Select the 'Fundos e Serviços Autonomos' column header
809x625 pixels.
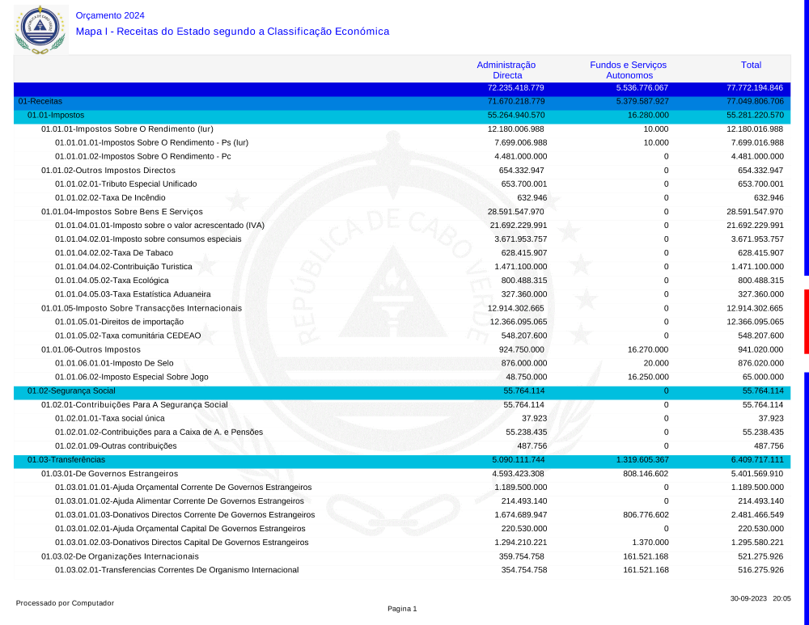click(629, 70)
